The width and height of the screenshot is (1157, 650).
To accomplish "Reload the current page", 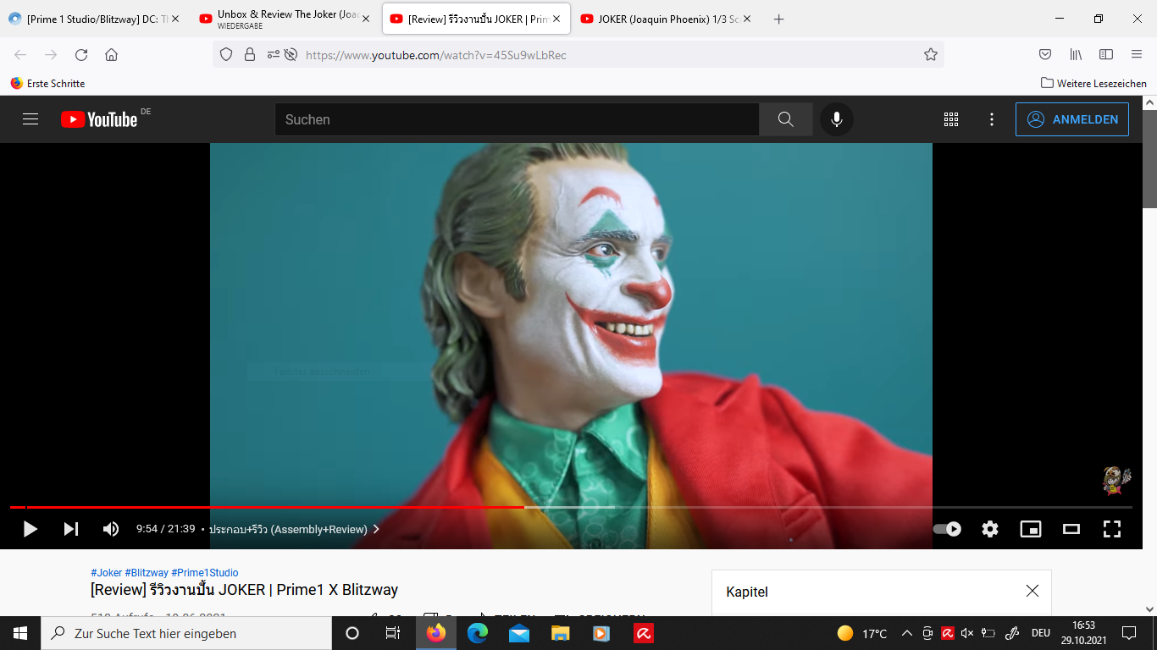I will pos(81,54).
